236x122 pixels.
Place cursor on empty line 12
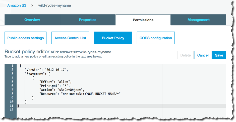(x=121, y=110)
